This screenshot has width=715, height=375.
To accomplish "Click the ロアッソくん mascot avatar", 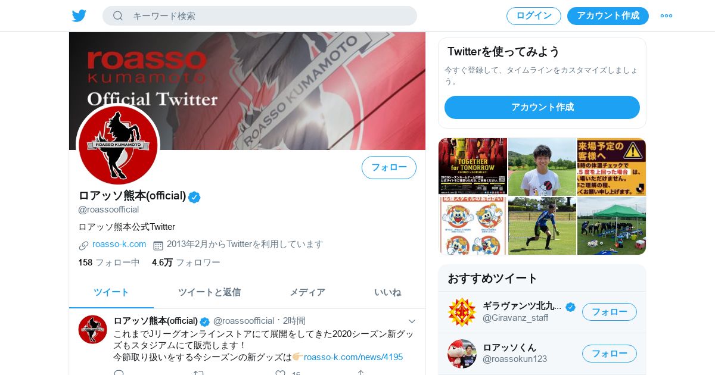I will pos(462,354).
